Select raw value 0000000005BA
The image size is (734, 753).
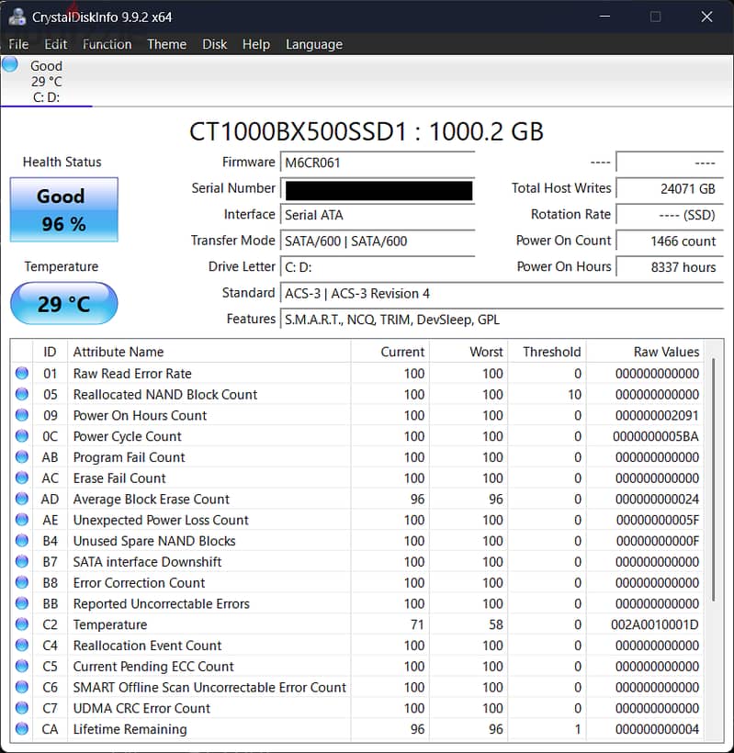pyautogui.click(x=656, y=436)
